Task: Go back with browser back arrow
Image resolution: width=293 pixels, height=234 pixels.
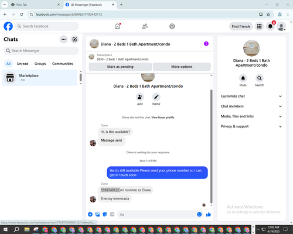Action: tap(5, 15)
